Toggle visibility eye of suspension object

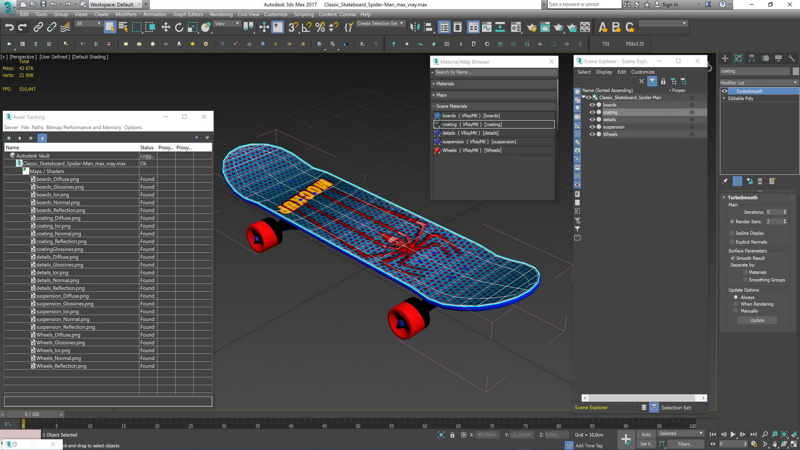click(592, 127)
